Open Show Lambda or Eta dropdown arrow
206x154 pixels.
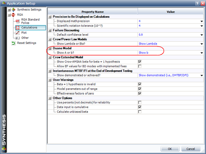coord(202,44)
